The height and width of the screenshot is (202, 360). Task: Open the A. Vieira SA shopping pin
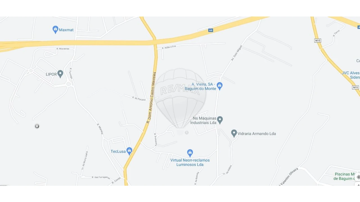point(220,86)
